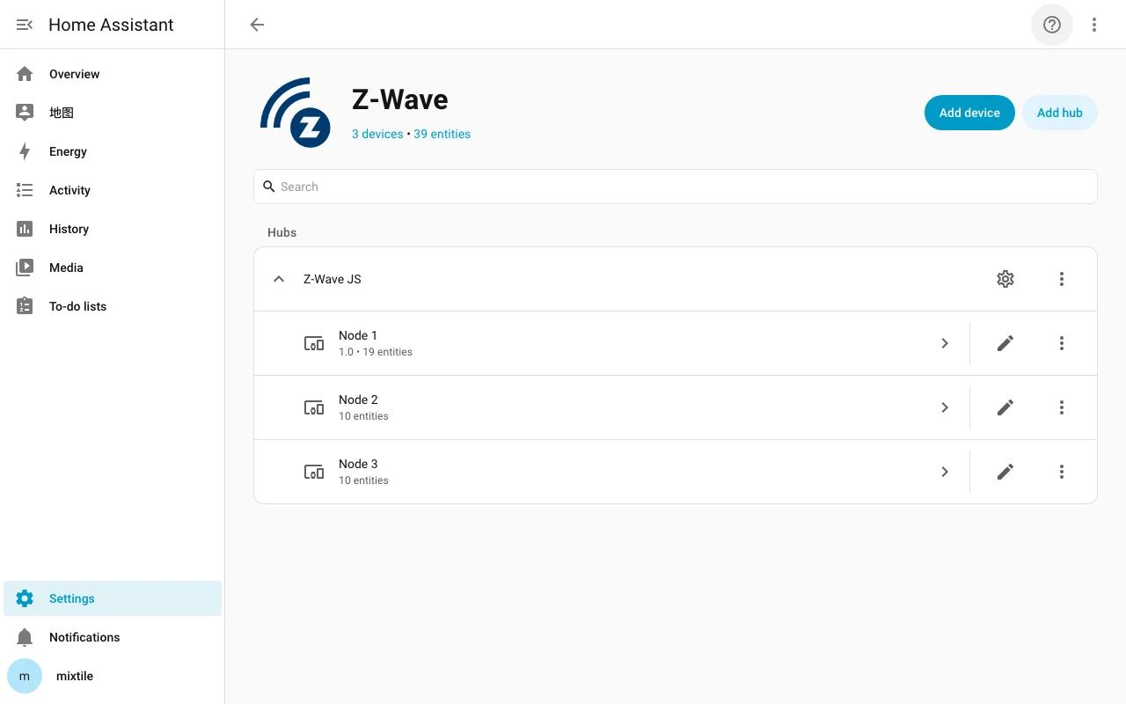Edit Node 1 with the pencil icon
Viewport: 1126px width, 704px height.
[x=1005, y=343]
